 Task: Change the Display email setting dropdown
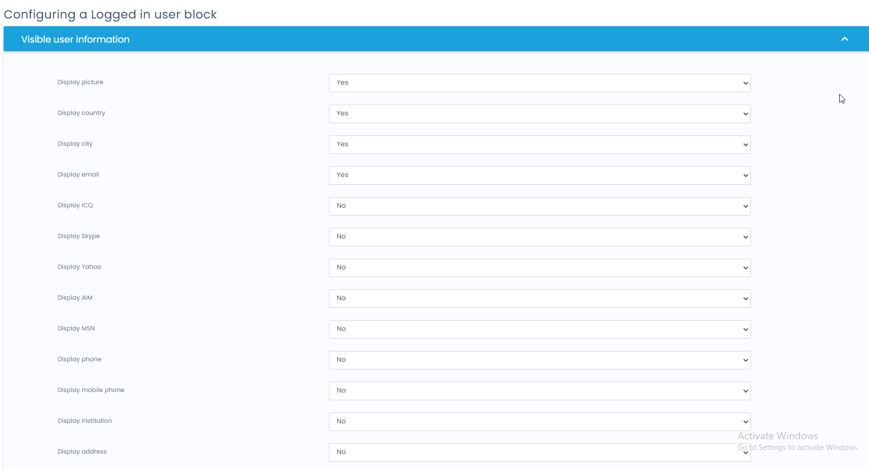coord(539,175)
